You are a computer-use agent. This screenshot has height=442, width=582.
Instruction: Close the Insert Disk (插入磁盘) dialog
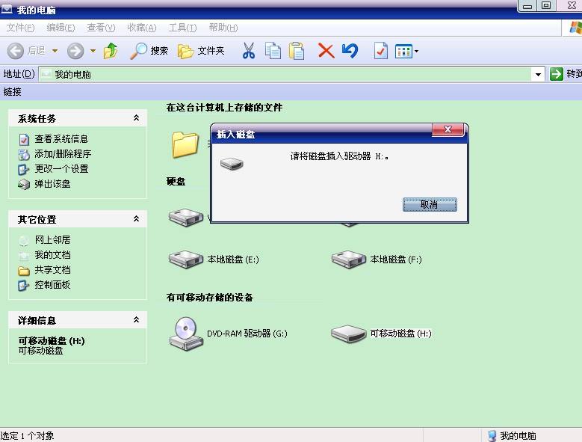coord(448,129)
